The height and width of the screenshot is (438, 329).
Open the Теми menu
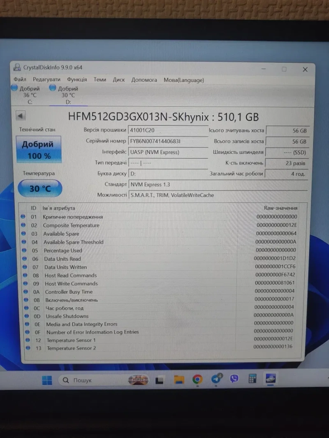coord(100,80)
